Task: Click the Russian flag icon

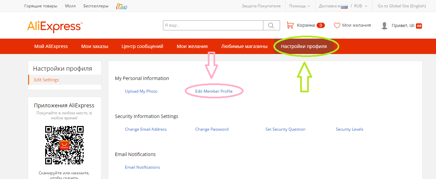Action: click(344, 6)
